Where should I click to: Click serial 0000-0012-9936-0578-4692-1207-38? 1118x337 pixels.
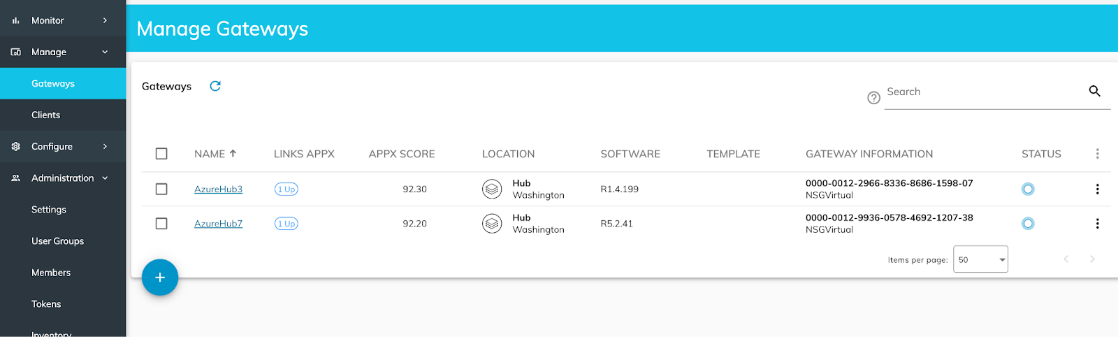(889, 217)
